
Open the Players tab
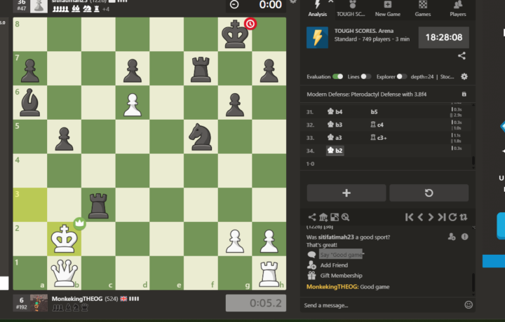pos(457,8)
